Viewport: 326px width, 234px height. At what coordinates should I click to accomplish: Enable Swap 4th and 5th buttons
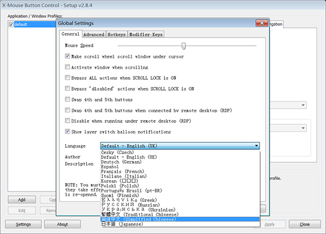67,99
